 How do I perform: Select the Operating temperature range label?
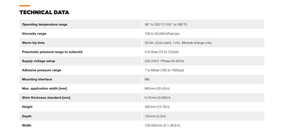[45, 24]
